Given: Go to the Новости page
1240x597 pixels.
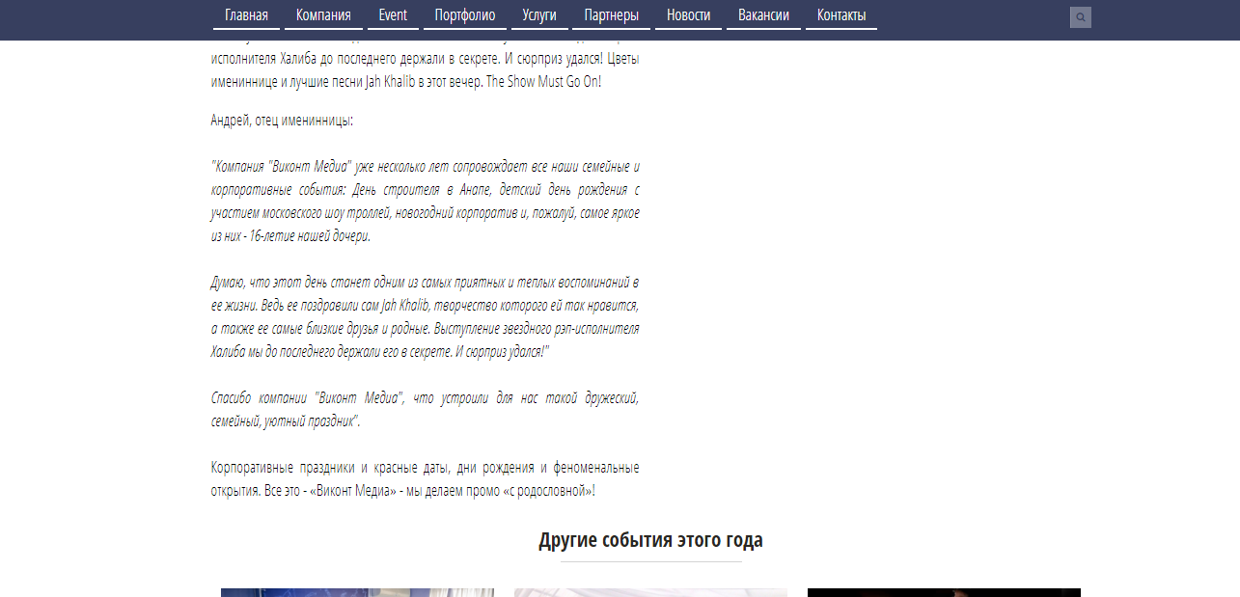Looking at the screenshot, I should coord(688,15).
